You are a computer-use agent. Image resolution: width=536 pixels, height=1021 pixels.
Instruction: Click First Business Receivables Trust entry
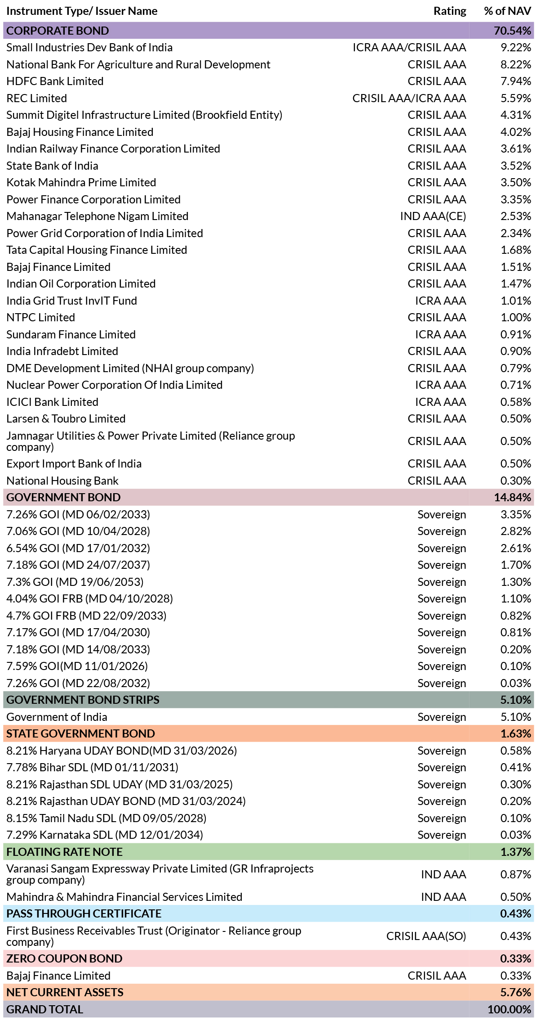[154, 936]
